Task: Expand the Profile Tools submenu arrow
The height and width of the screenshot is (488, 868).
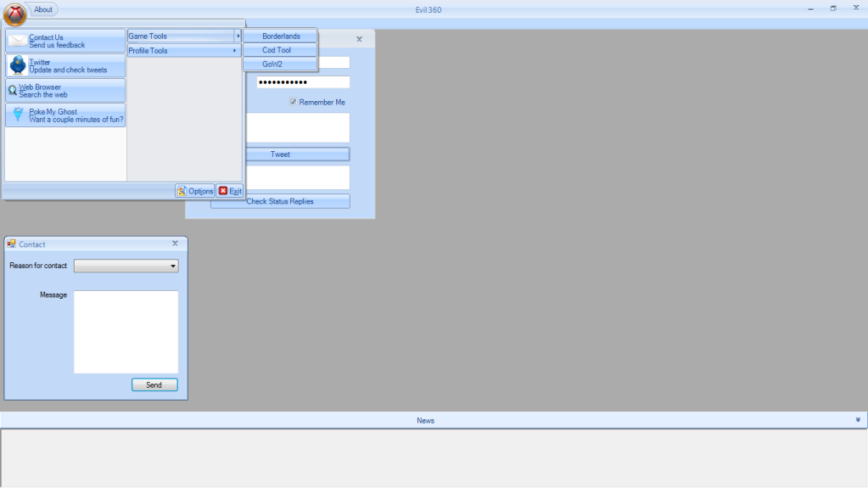Action: (235, 50)
